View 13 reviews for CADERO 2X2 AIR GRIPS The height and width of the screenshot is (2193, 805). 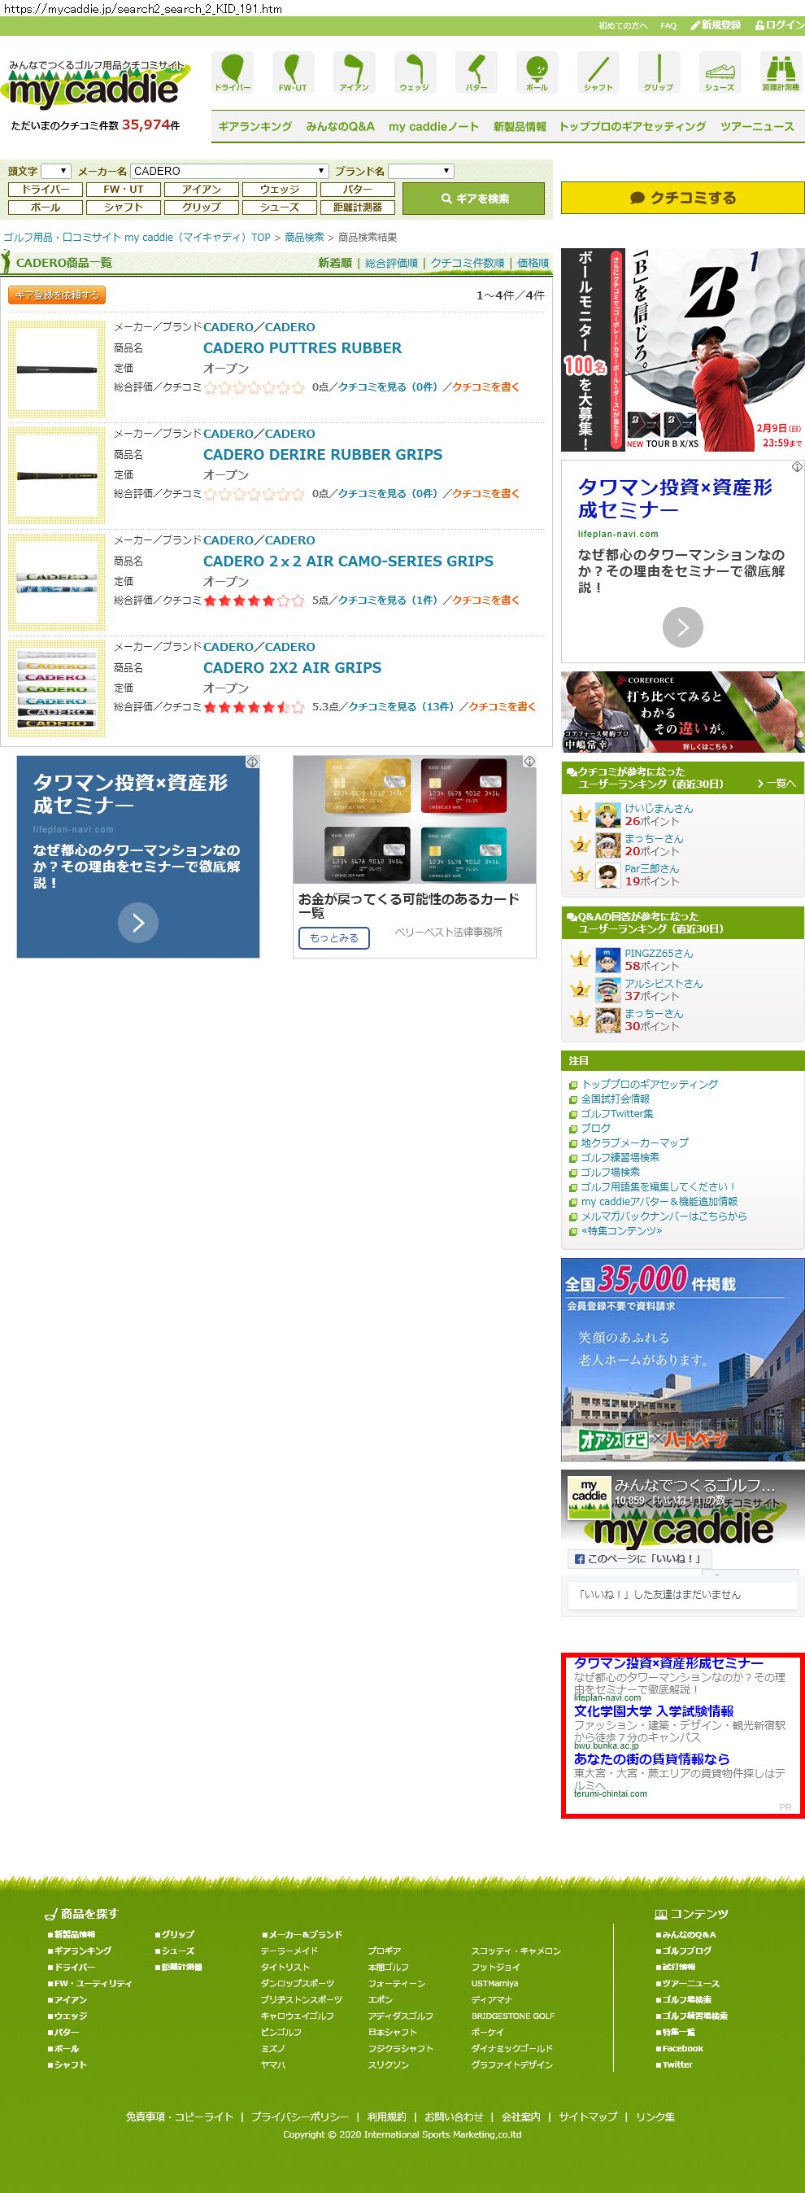(x=401, y=706)
